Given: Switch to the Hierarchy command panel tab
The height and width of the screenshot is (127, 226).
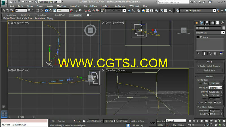Looking at the screenshot, I should click(207, 23).
